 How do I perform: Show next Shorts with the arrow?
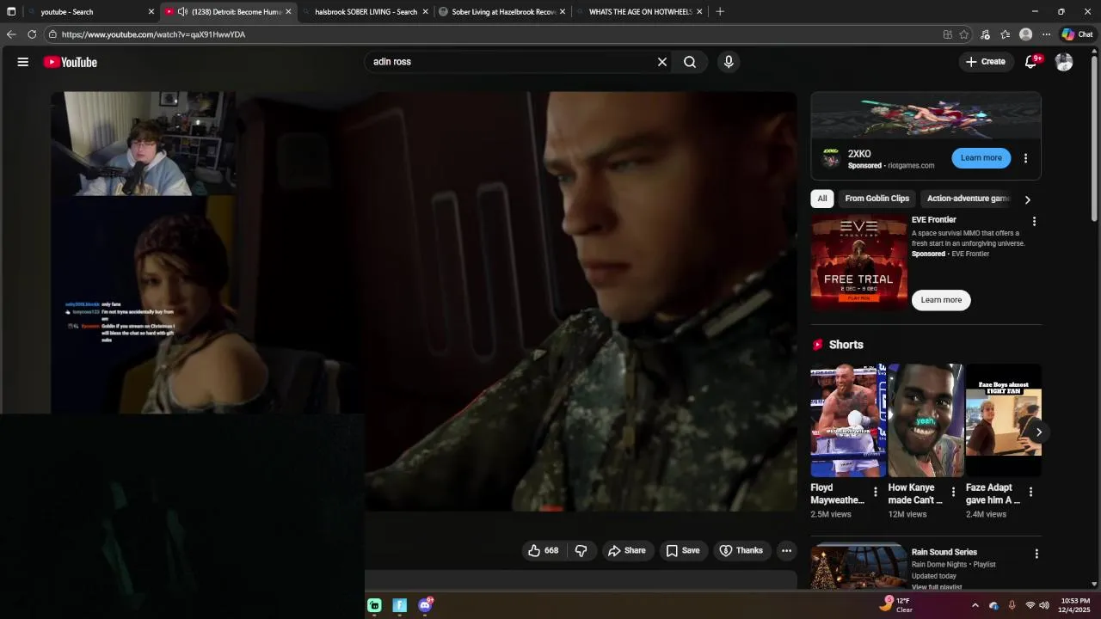coord(1038,432)
